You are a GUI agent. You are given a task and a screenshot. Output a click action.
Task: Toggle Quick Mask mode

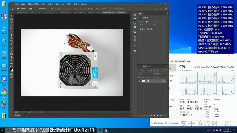[11, 74]
